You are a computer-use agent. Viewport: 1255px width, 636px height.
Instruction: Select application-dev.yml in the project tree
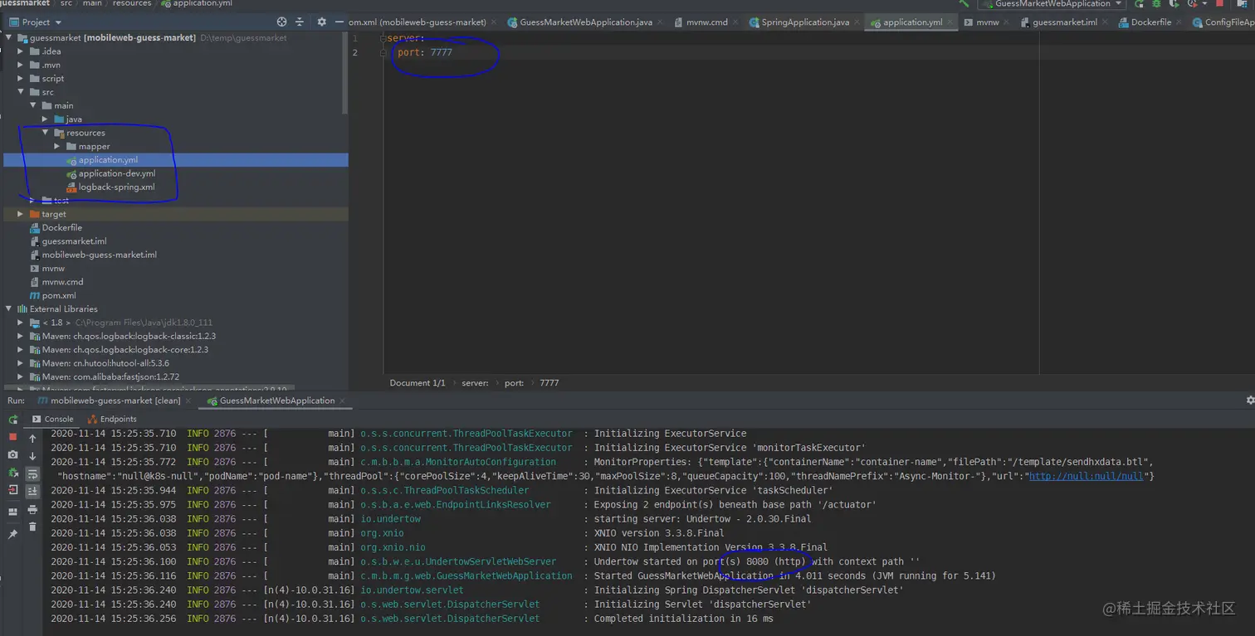coord(116,173)
